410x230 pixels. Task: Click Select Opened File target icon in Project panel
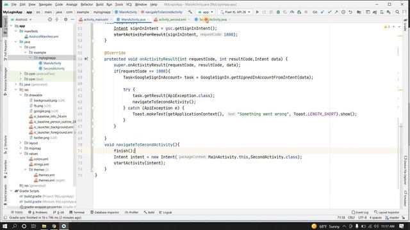point(50,20)
